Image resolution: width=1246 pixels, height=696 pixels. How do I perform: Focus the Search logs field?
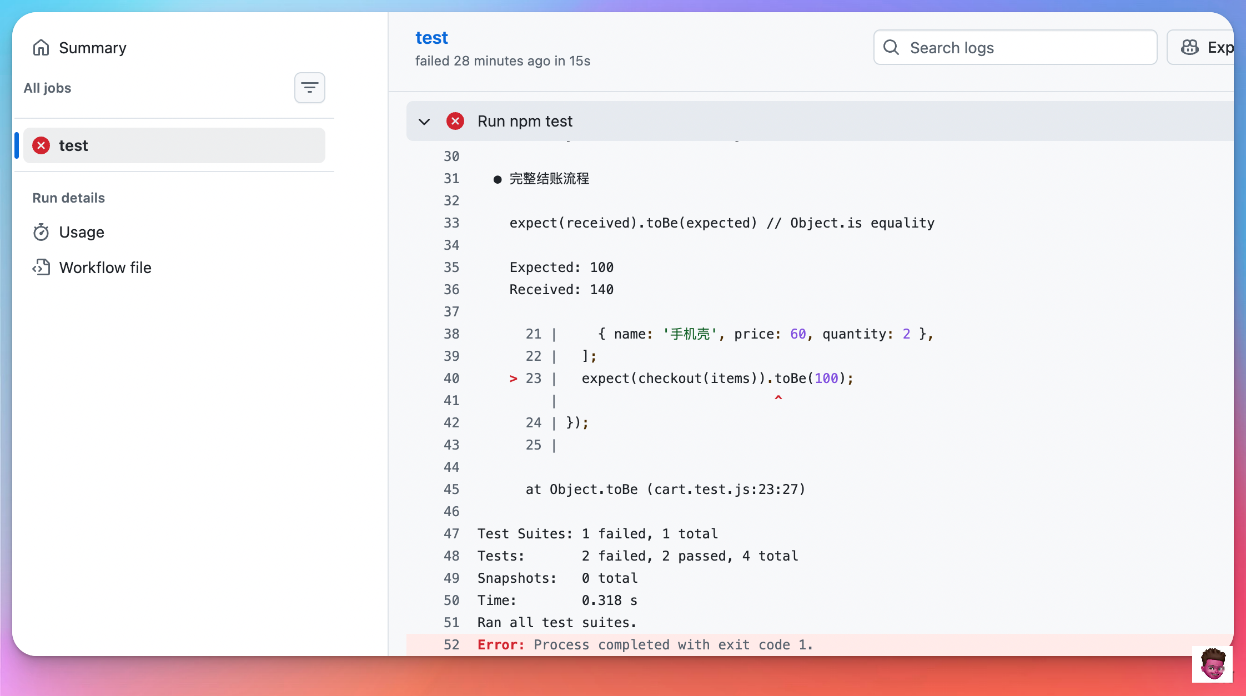(x=1016, y=47)
